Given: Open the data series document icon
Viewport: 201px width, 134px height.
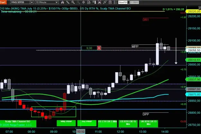Looking at the screenshot, I should click(89, 2).
